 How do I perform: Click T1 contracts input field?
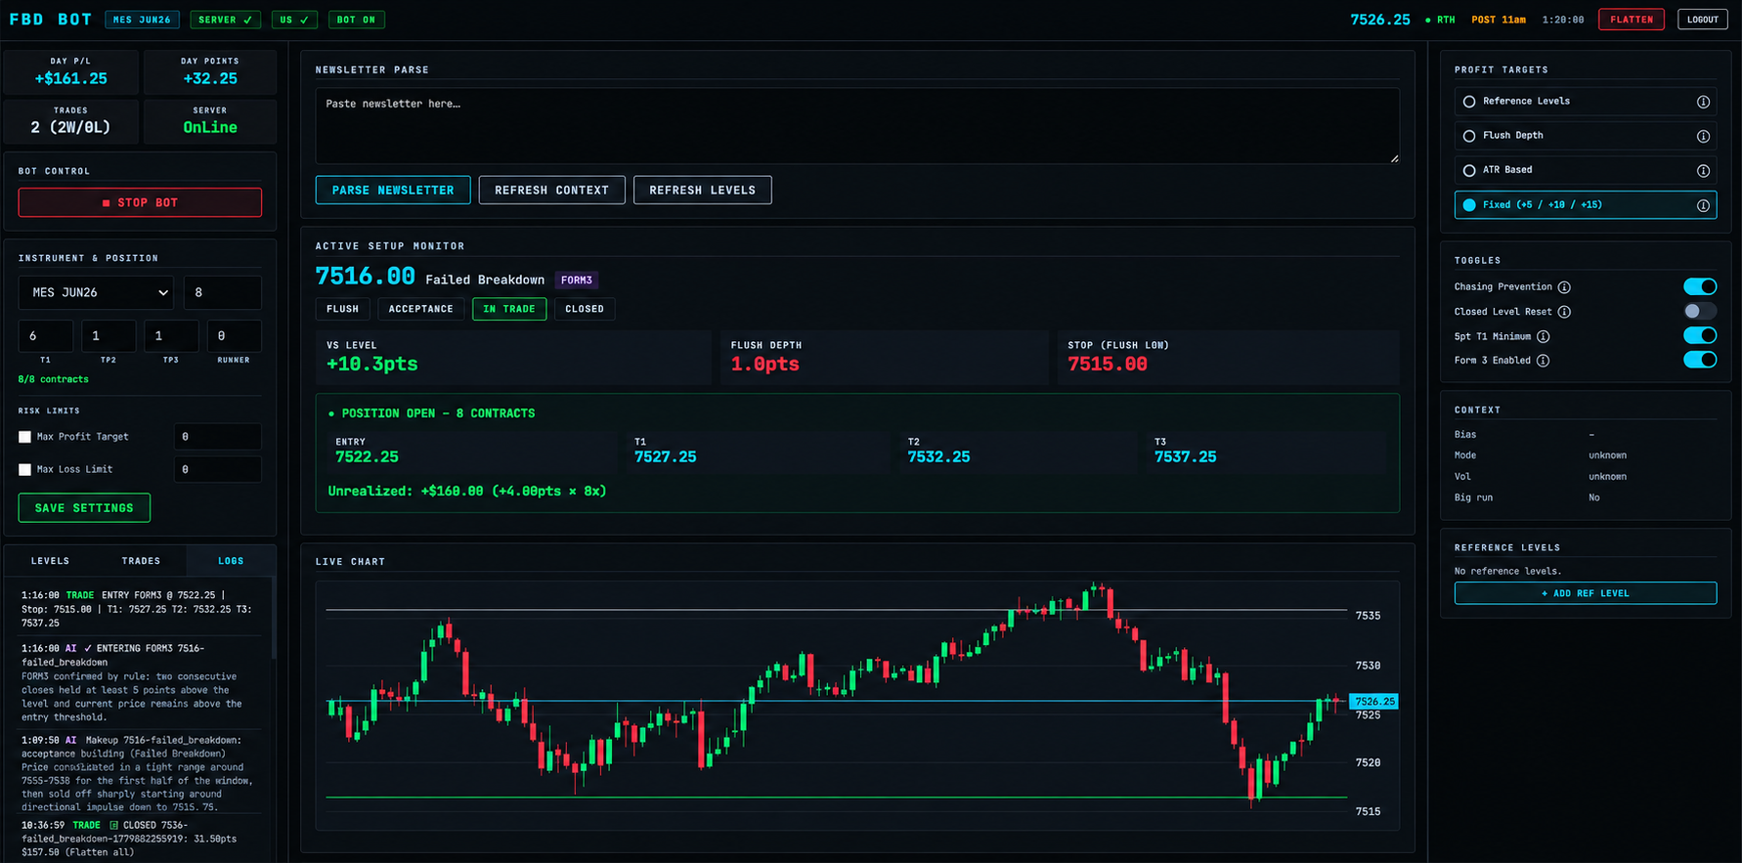click(45, 335)
